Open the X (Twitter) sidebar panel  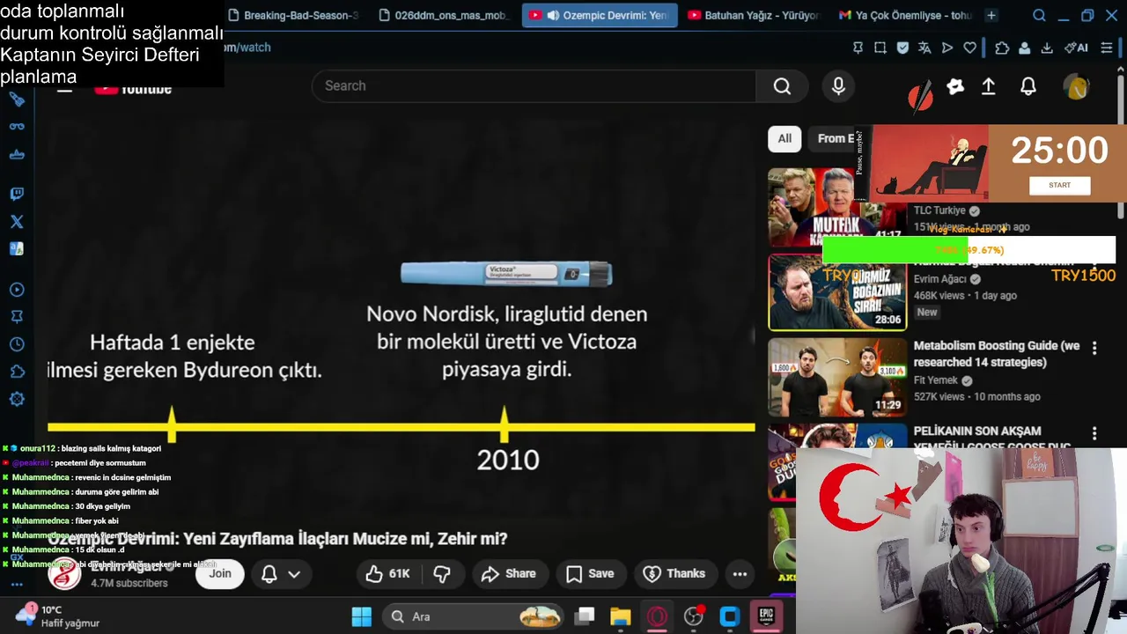(x=17, y=222)
